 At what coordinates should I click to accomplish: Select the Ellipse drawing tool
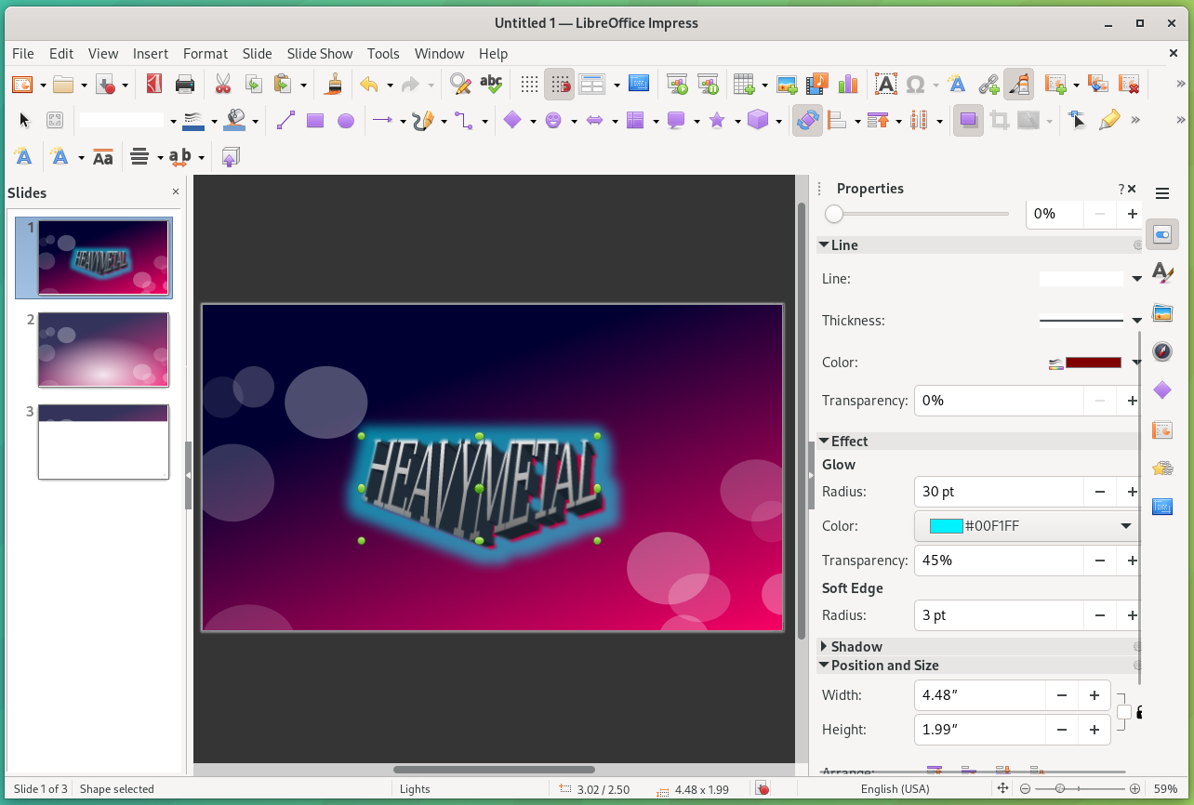click(344, 120)
